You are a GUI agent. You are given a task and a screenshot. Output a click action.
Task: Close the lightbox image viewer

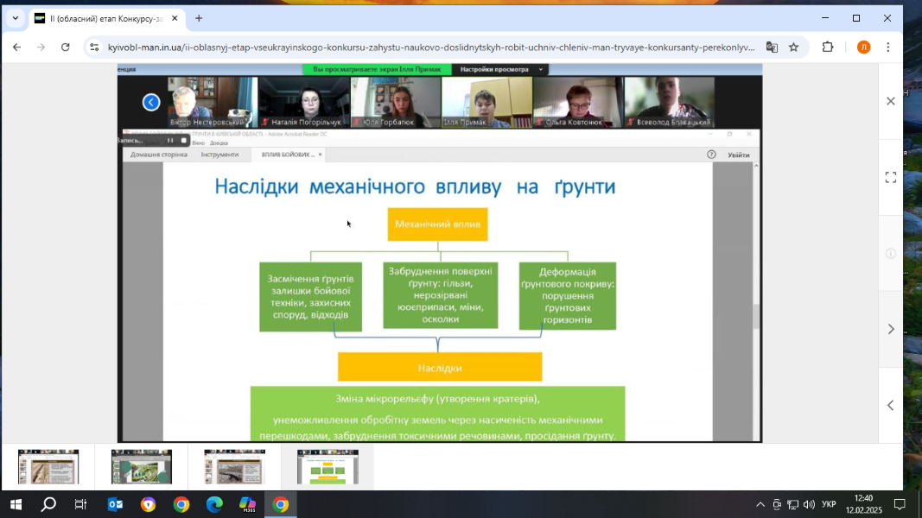coord(891,101)
